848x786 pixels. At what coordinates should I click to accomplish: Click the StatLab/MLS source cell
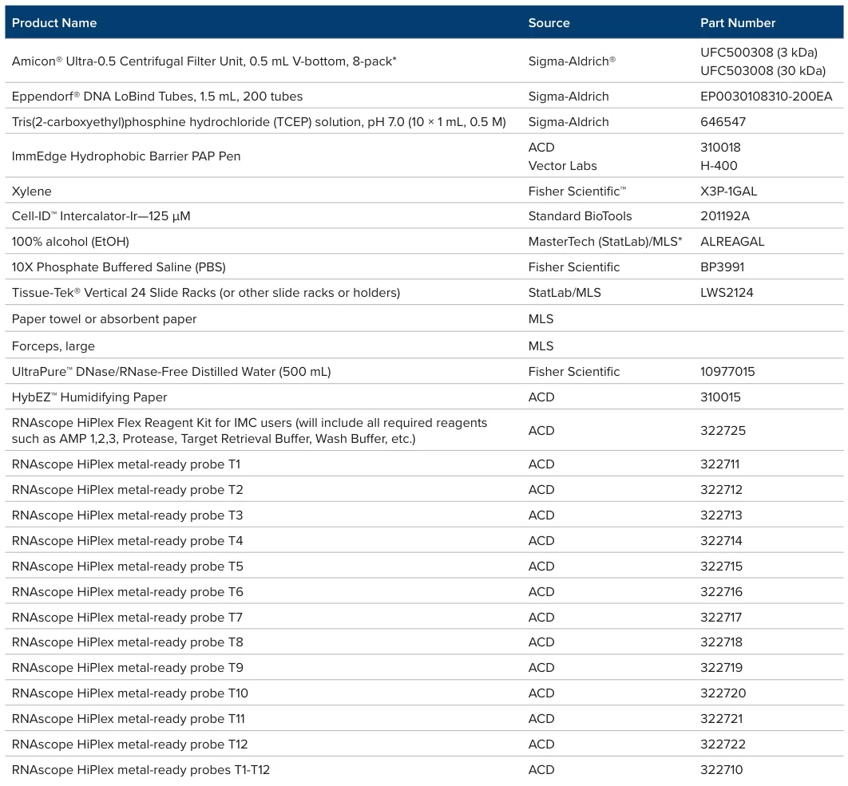565,292
